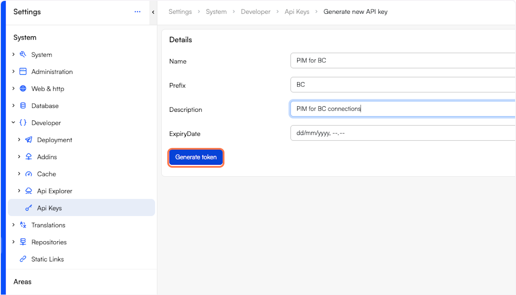Image resolution: width=516 pixels, height=295 pixels.
Task: Click the Web & http globe icon
Action: click(x=23, y=89)
